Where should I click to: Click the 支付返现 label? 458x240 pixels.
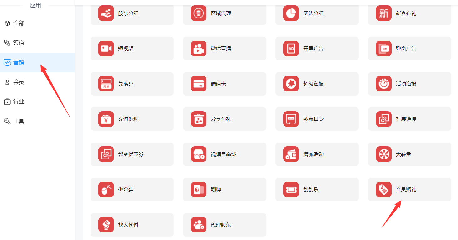(x=128, y=119)
